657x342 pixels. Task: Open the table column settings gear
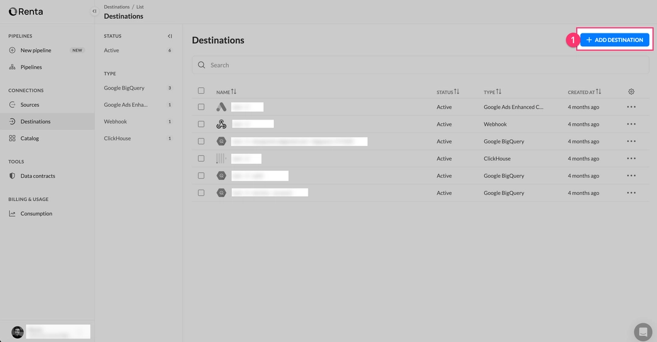631,92
